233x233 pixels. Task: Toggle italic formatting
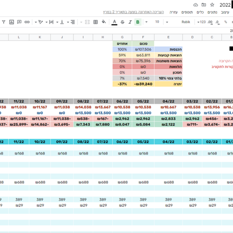(x=130, y=22)
